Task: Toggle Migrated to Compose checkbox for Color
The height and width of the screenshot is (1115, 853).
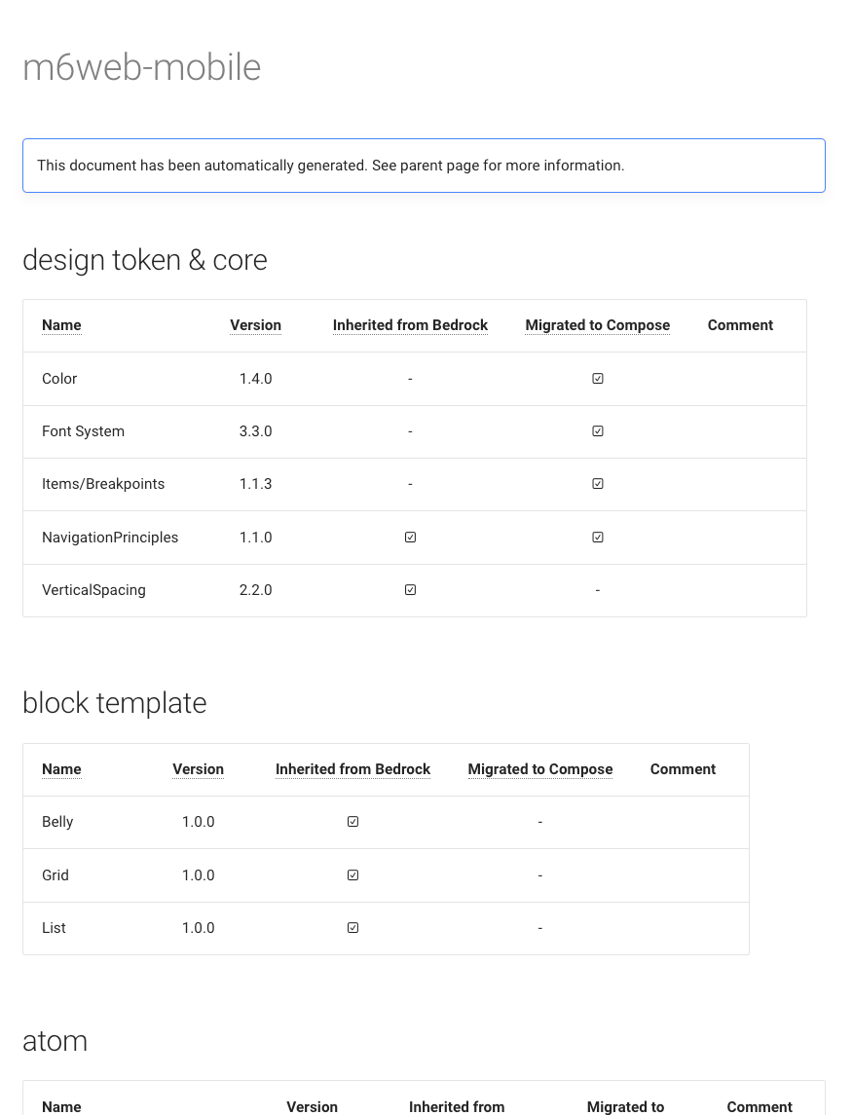Action: pyautogui.click(x=597, y=378)
